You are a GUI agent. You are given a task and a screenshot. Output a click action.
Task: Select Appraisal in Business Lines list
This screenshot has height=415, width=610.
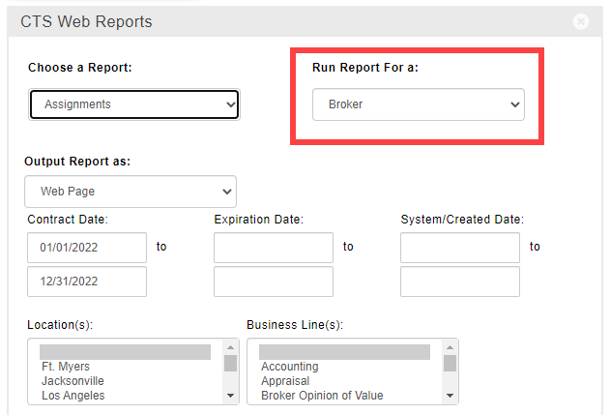tap(345, 381)
